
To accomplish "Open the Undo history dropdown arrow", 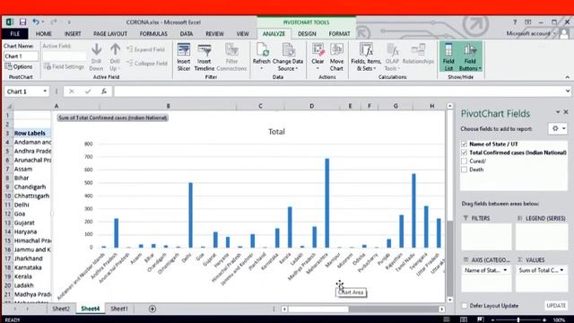I will point(43,22).
